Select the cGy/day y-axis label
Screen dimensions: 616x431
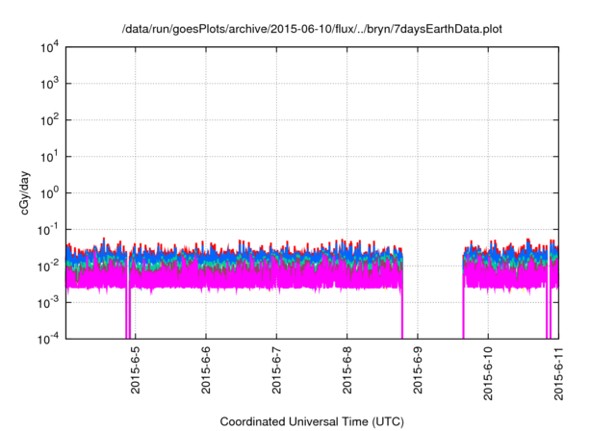[24, 192]
